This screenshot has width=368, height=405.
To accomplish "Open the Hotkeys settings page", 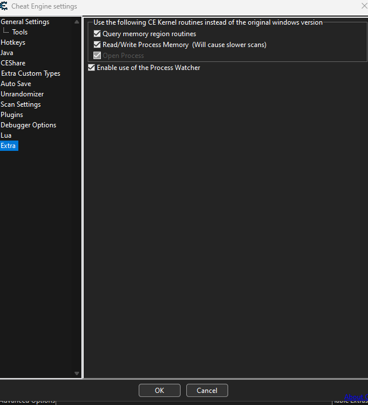I will pyautogui.click(x=13, y=42).
